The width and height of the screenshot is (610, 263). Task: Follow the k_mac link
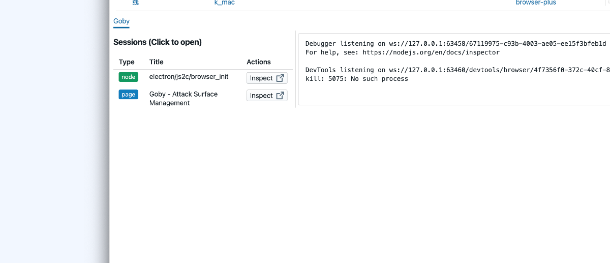(225, 3)
